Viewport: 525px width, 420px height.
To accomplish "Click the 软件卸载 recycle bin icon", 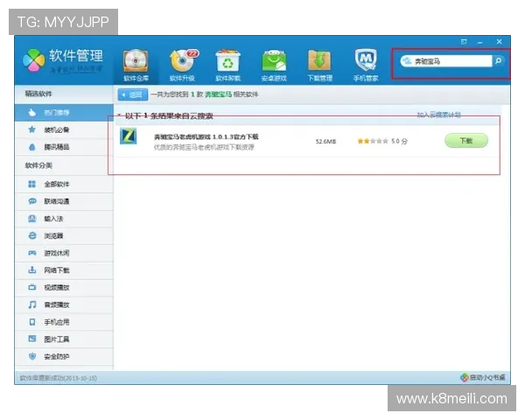I will coord(228,63).
